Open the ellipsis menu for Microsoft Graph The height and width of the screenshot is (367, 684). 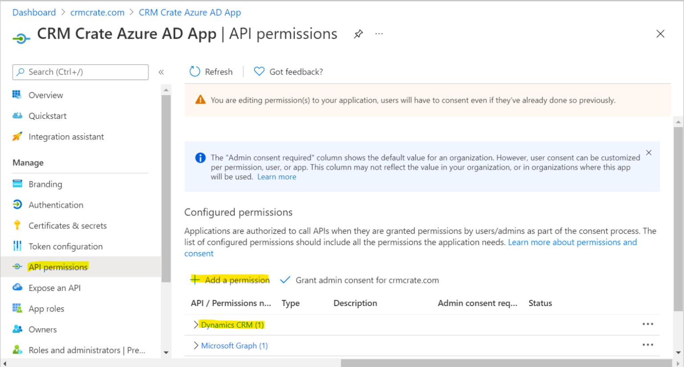[x=648, y=345]
